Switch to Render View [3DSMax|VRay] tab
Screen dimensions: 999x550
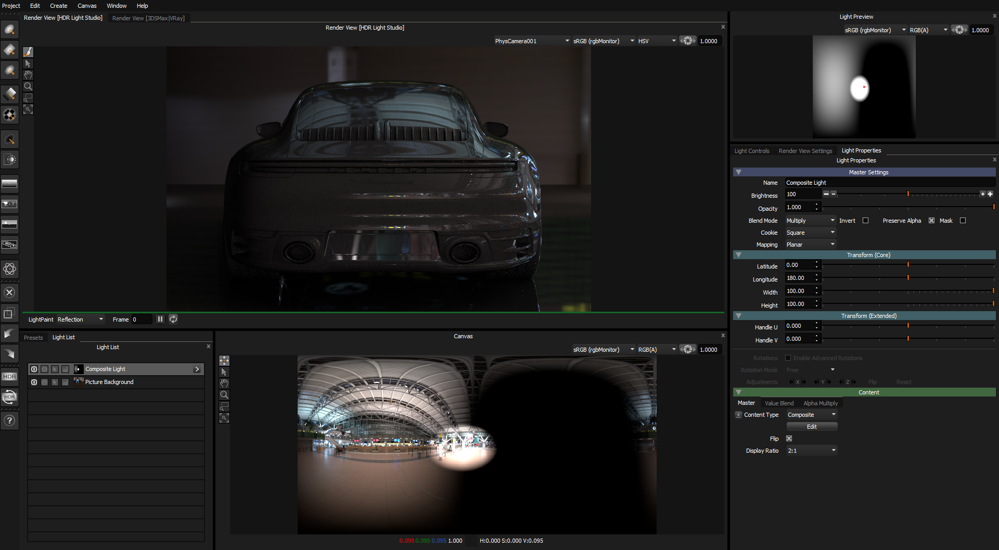tap(148, 18)
